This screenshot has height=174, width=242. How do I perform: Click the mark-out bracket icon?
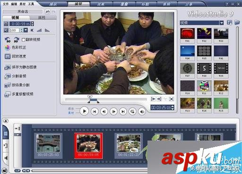click(x=159, y=99)
